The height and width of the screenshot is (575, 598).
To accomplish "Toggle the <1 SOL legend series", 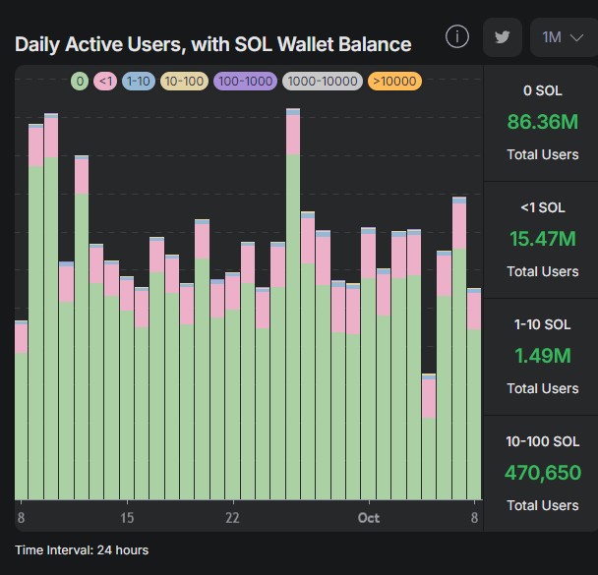I will tap(105, 82).
